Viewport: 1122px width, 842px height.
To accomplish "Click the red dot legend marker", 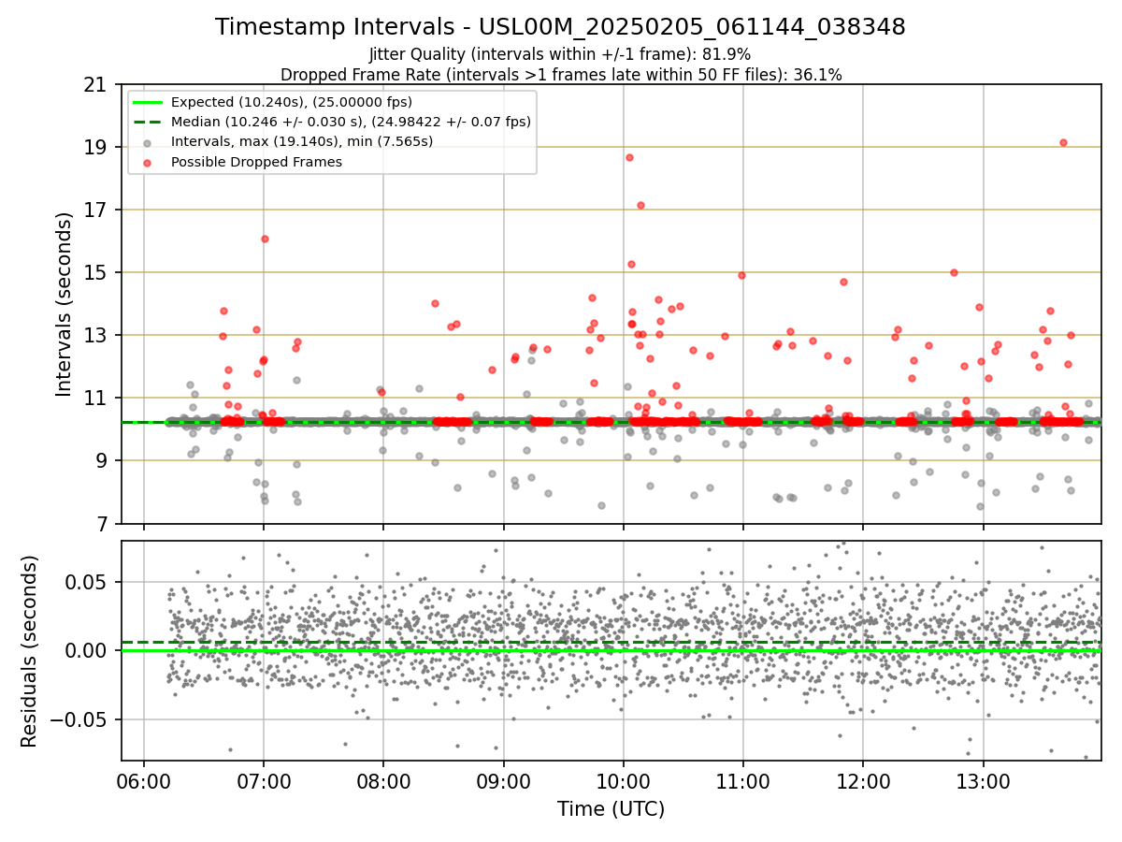I will [150, 162].
